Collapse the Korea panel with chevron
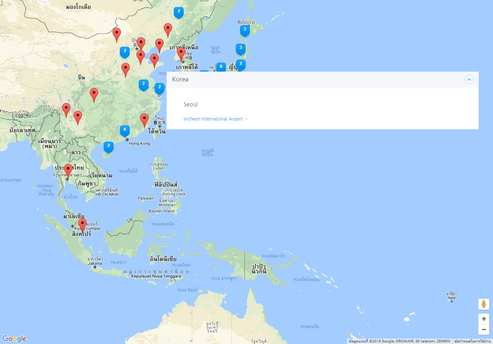The width and height of the screenshot is (493, 344). (x=469, y=79)
